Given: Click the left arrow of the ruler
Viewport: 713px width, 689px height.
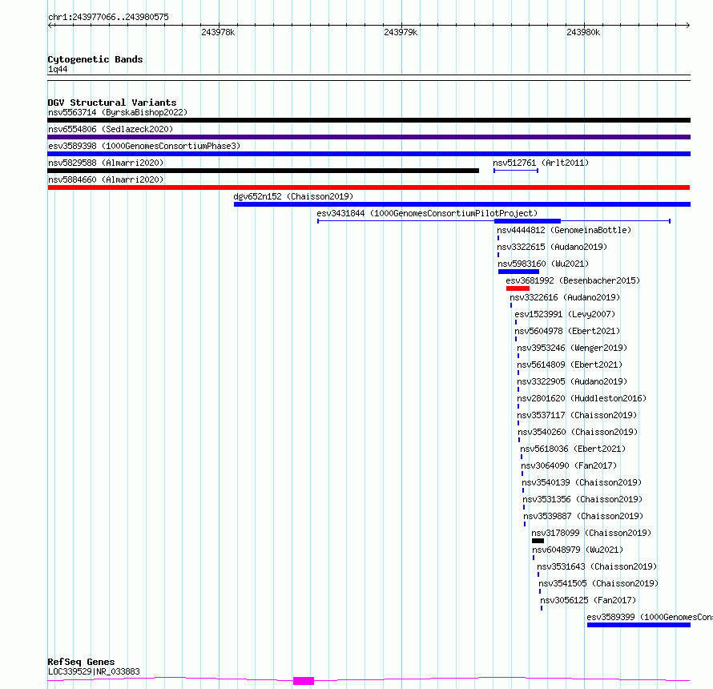Looking at the screenshot, I should pos(50,26).
